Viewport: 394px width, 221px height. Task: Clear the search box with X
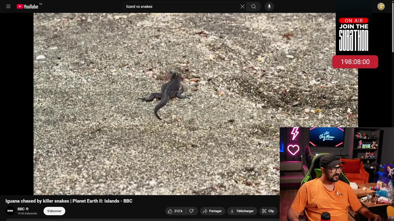(243, 6)
